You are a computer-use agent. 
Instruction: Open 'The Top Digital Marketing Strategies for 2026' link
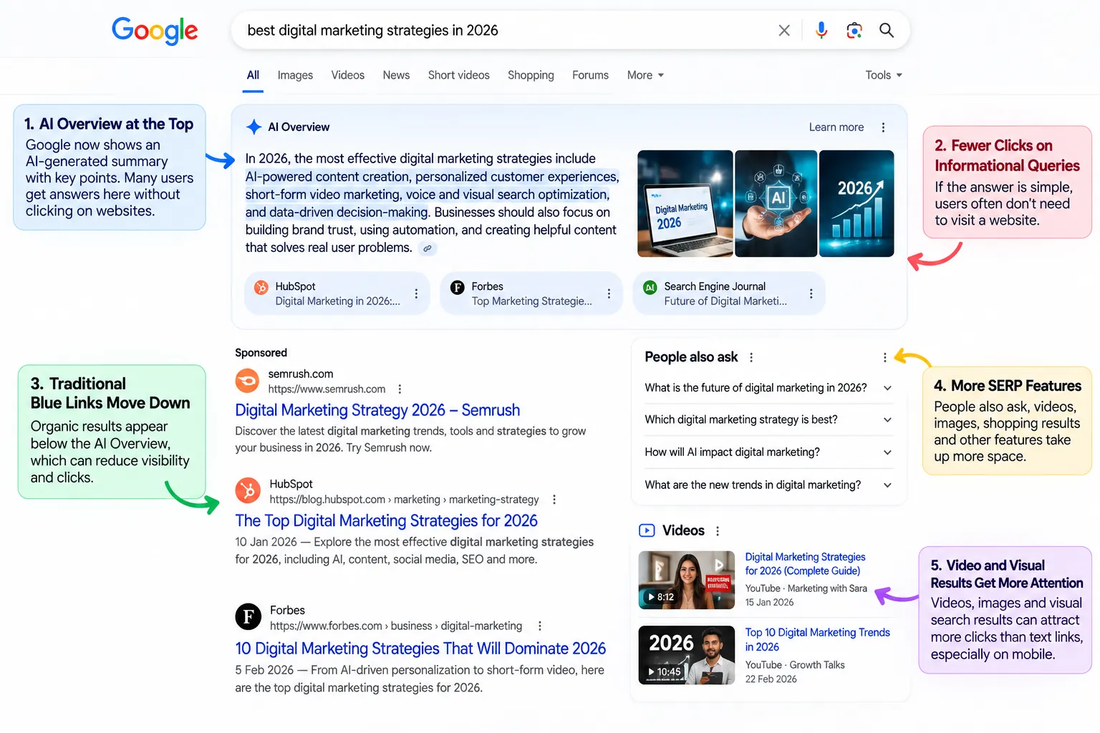pyautogui.click(x=386, y=521)
